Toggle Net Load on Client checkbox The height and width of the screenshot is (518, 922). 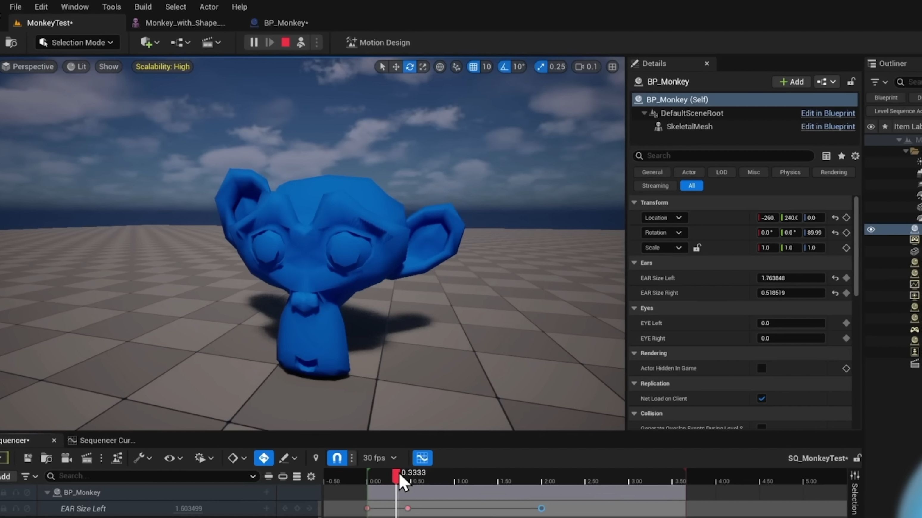pyautogui.click(x=761, y=399)
